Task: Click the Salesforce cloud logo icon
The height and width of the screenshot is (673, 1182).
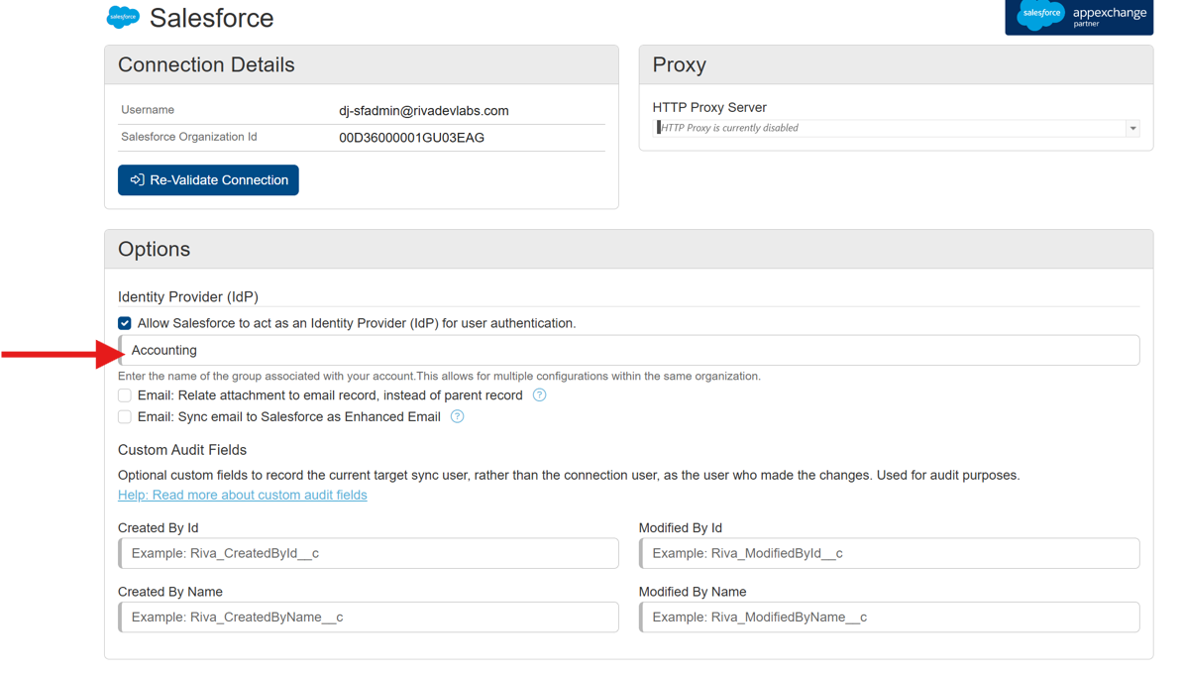Action: coord(123,17)
